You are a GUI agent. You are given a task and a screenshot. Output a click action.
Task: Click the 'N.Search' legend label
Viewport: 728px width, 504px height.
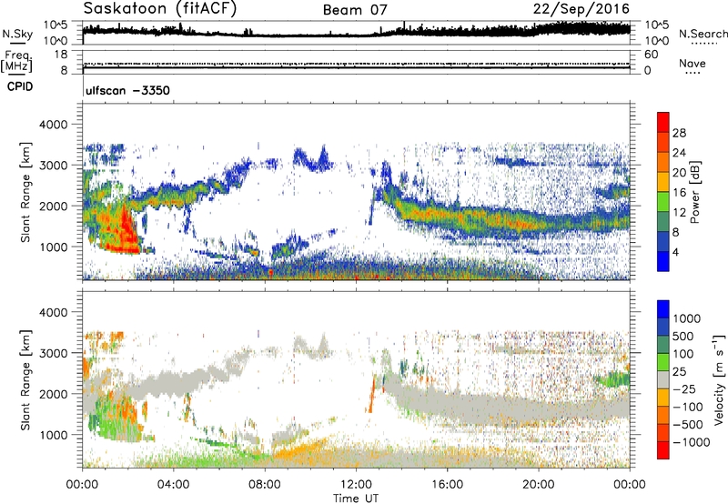pos(703,34)
